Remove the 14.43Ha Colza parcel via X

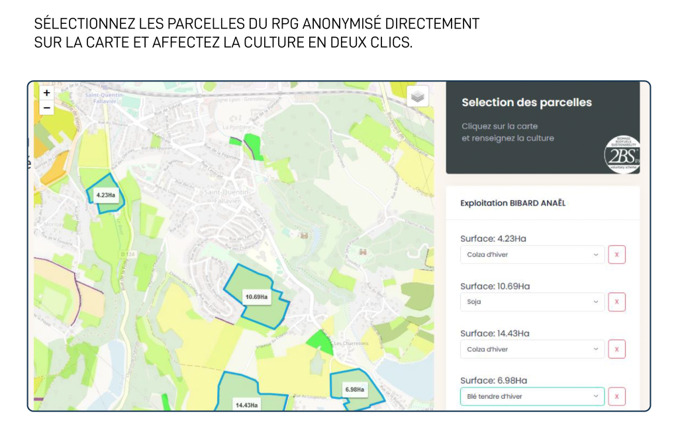(x=616, y=349)
